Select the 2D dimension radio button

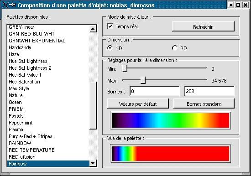coord(175,48)
